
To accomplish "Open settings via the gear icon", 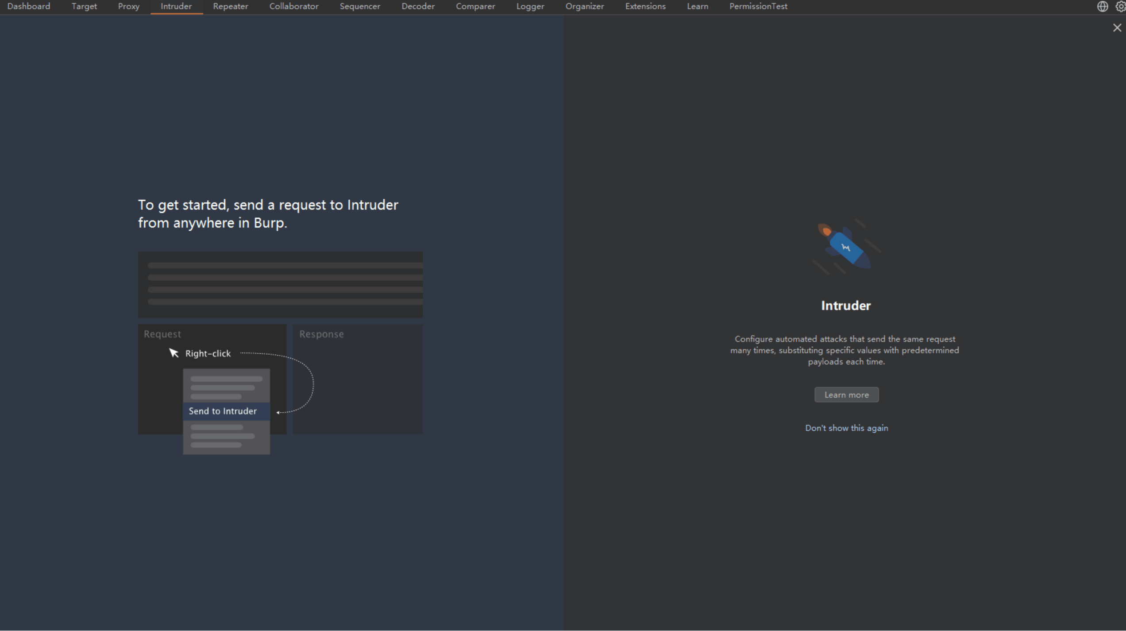I will point(1121,6).
